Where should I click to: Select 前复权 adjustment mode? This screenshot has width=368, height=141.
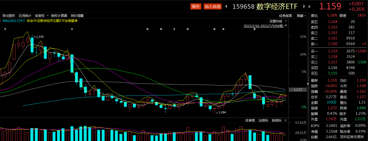click(40, 16)
